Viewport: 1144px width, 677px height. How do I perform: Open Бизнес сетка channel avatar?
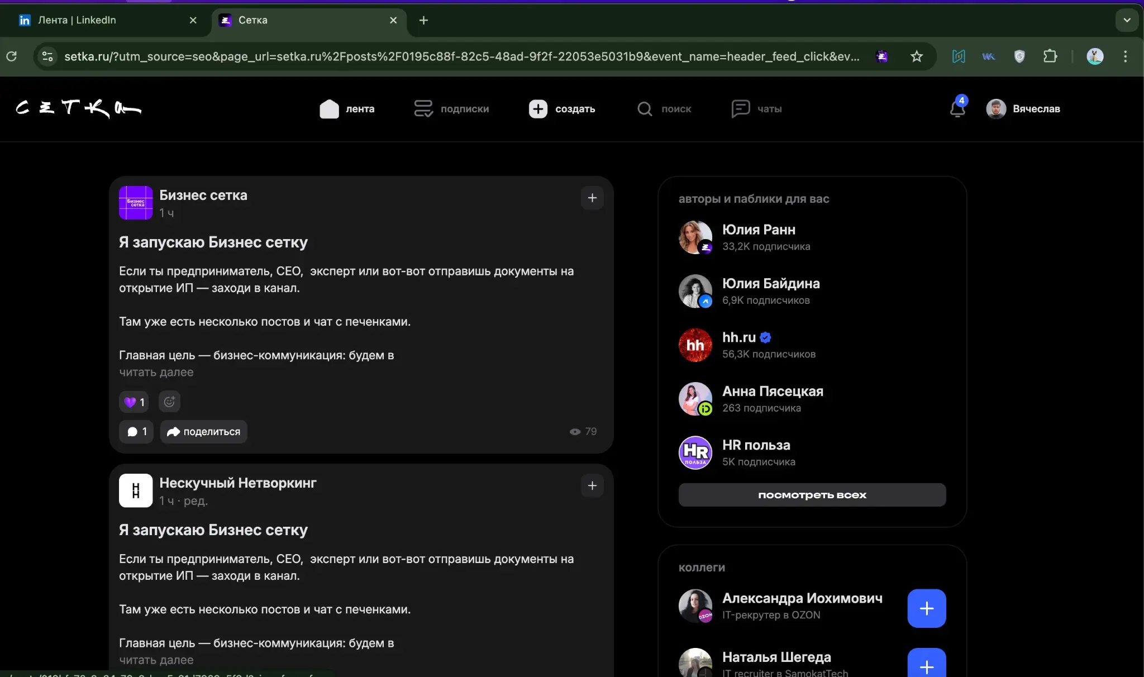[136, 203]
